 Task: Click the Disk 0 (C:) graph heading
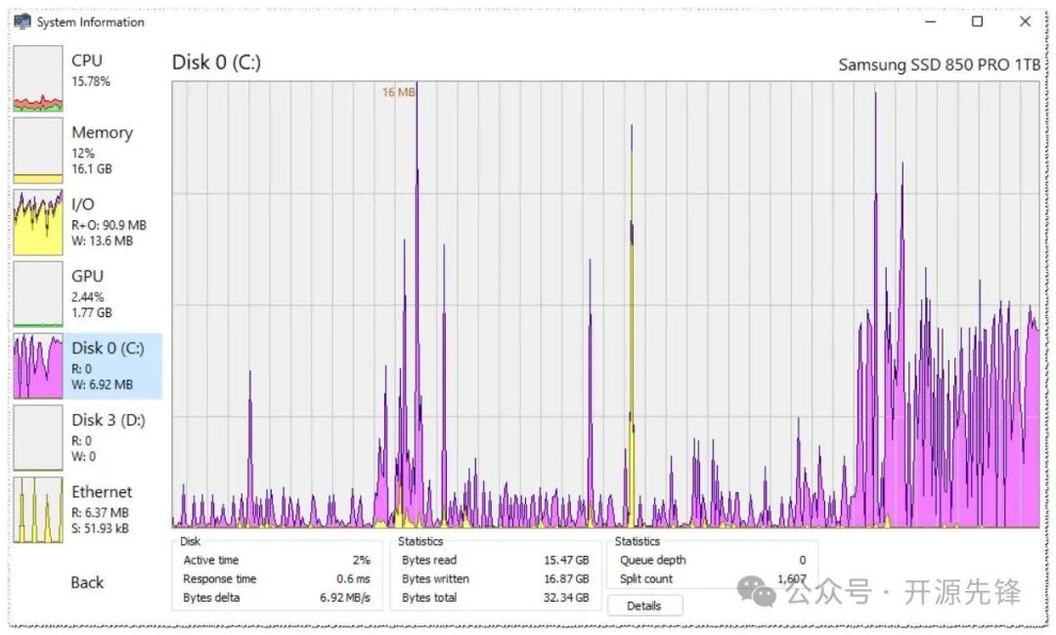point(216,63)
